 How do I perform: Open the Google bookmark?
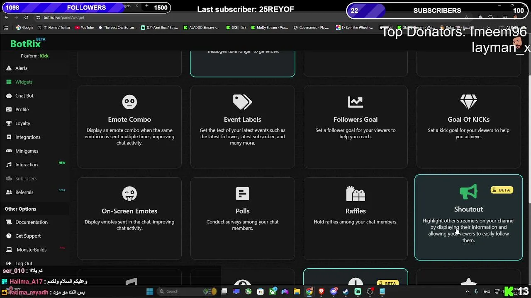click(25, 28)
